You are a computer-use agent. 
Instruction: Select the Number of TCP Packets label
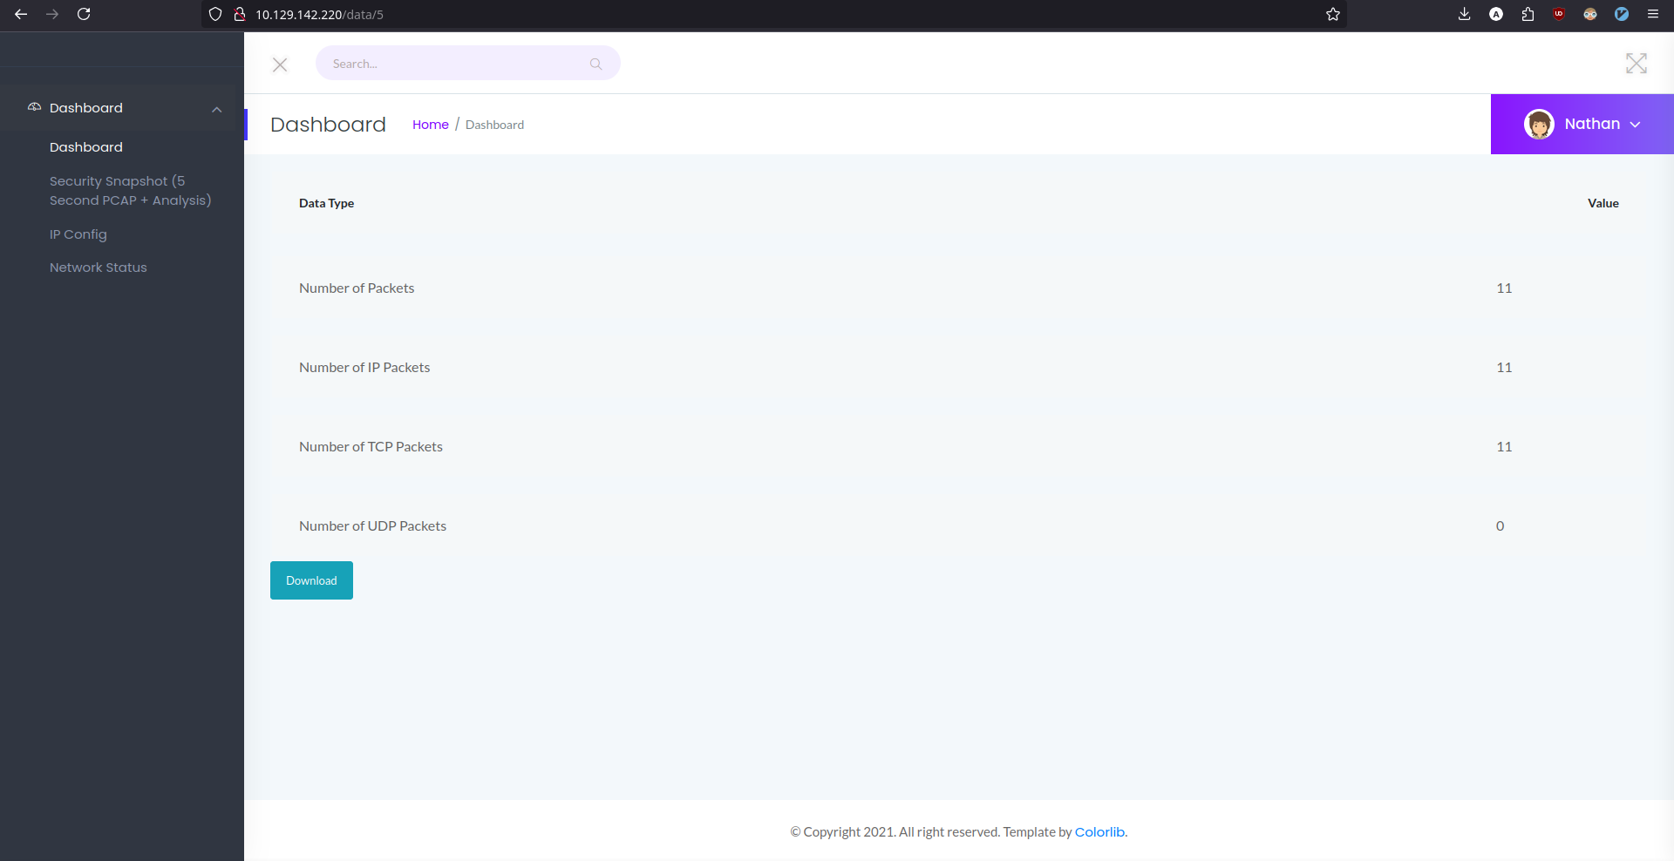pyautogui.click(x=371, y=447)
